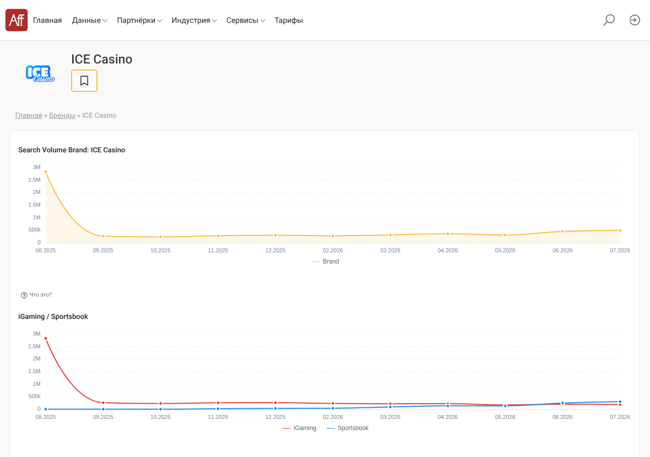This screenshot has height=457, width=650.
Task: Expand the Индустрия dropdown menu
Action: (194, 20)
